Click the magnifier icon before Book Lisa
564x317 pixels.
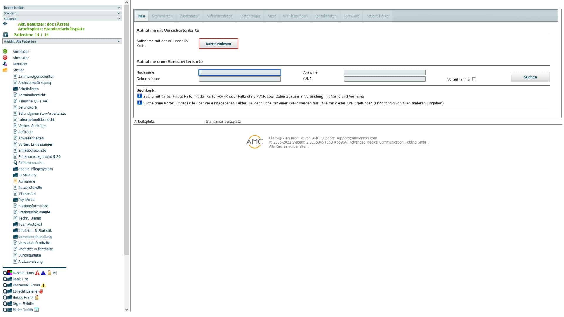point(5,279)
